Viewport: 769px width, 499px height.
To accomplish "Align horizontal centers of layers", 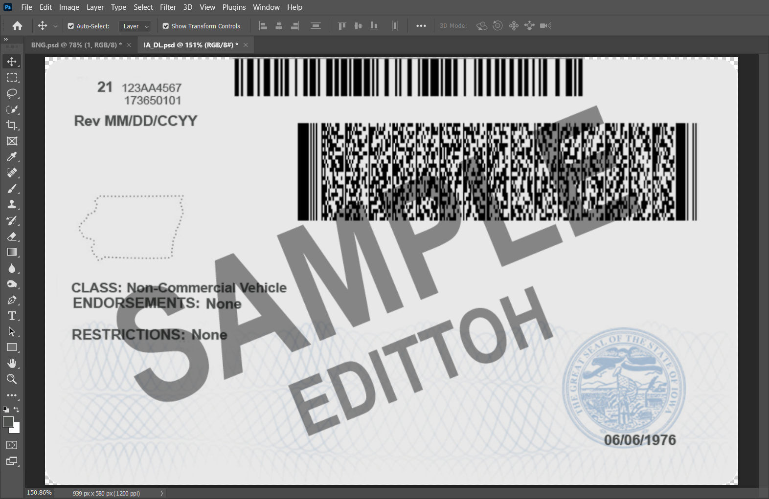I will click(x=279, y=26).
